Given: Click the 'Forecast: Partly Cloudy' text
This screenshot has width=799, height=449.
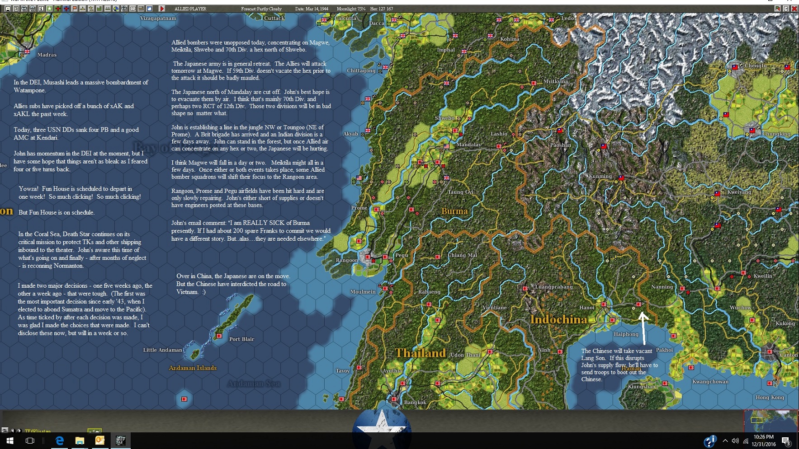Looking at the screenshot, I should [261, 9].
